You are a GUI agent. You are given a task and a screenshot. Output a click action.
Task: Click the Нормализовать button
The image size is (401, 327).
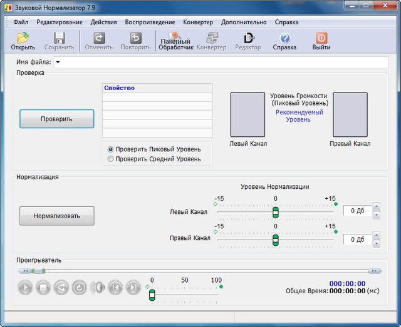[56, 216]
